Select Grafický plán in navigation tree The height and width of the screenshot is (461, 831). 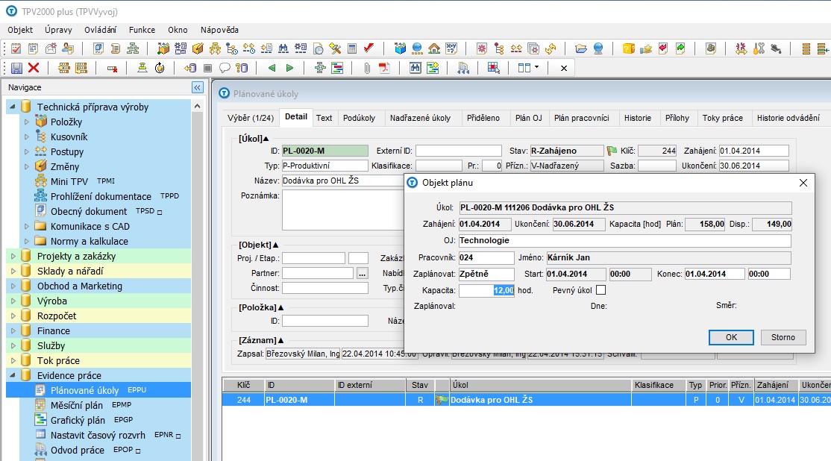(x=78, y=420)
